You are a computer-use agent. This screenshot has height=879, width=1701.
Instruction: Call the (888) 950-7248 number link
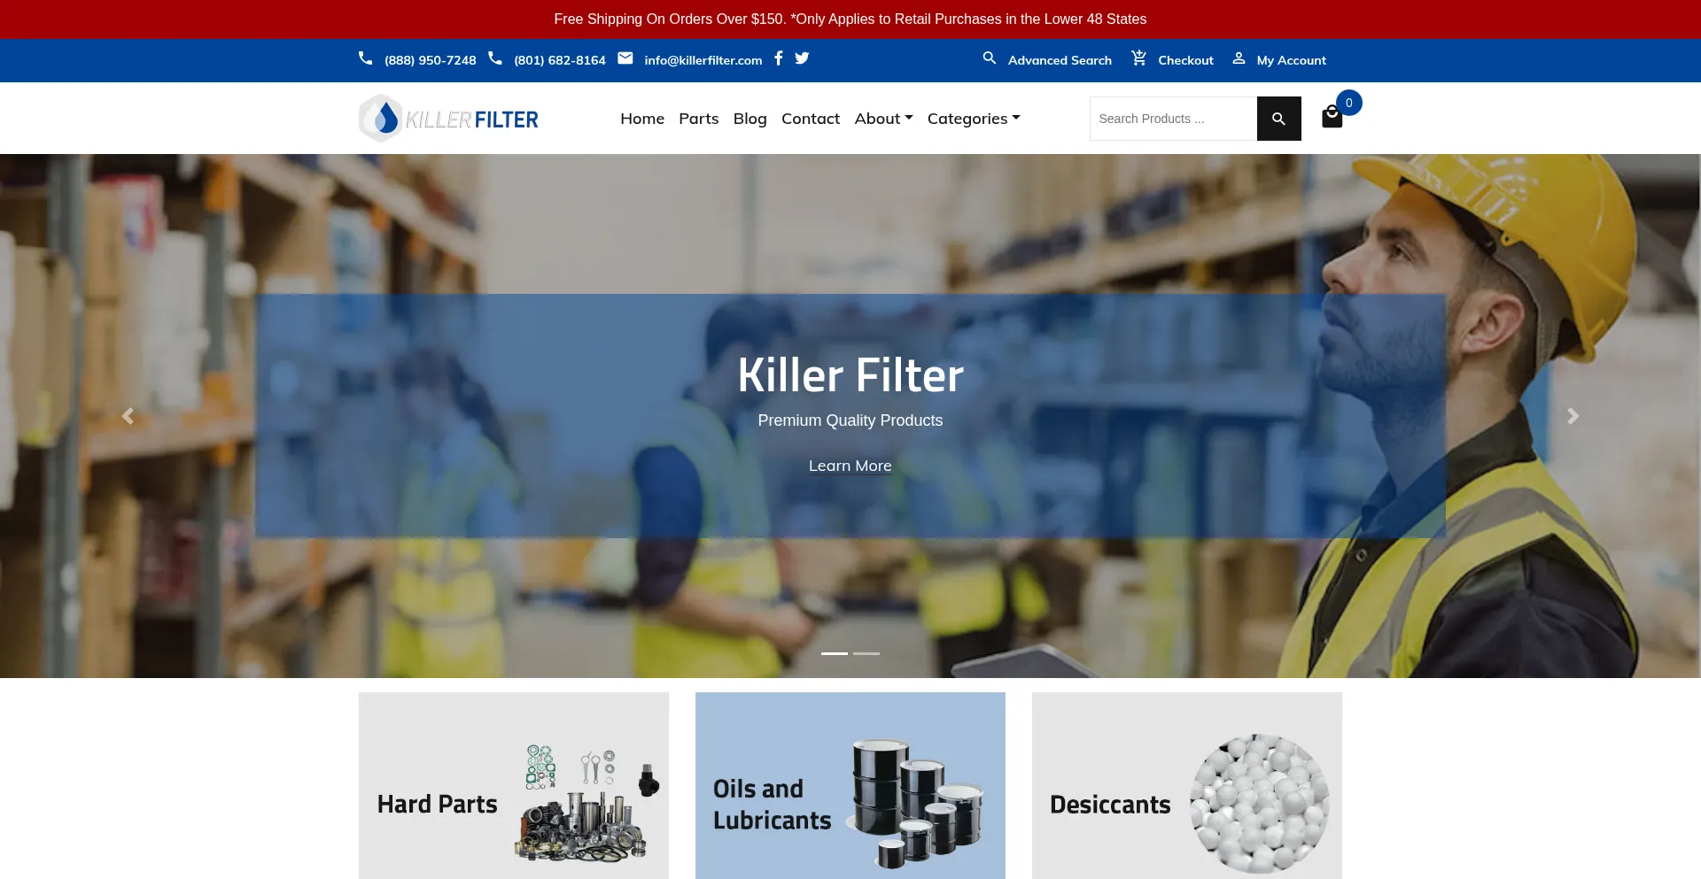[431, 60]
